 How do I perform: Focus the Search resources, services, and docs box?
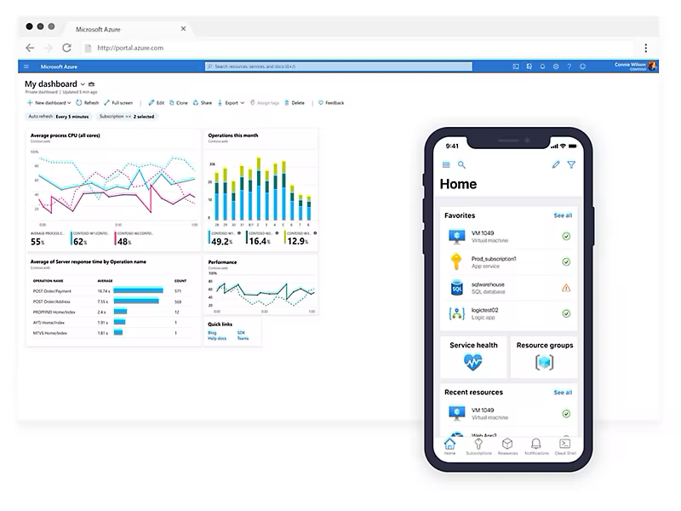(338, 66)
